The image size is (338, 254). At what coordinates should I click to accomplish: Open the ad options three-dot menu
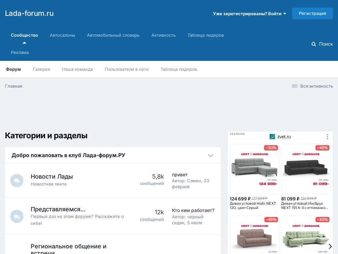coord(327,137)
